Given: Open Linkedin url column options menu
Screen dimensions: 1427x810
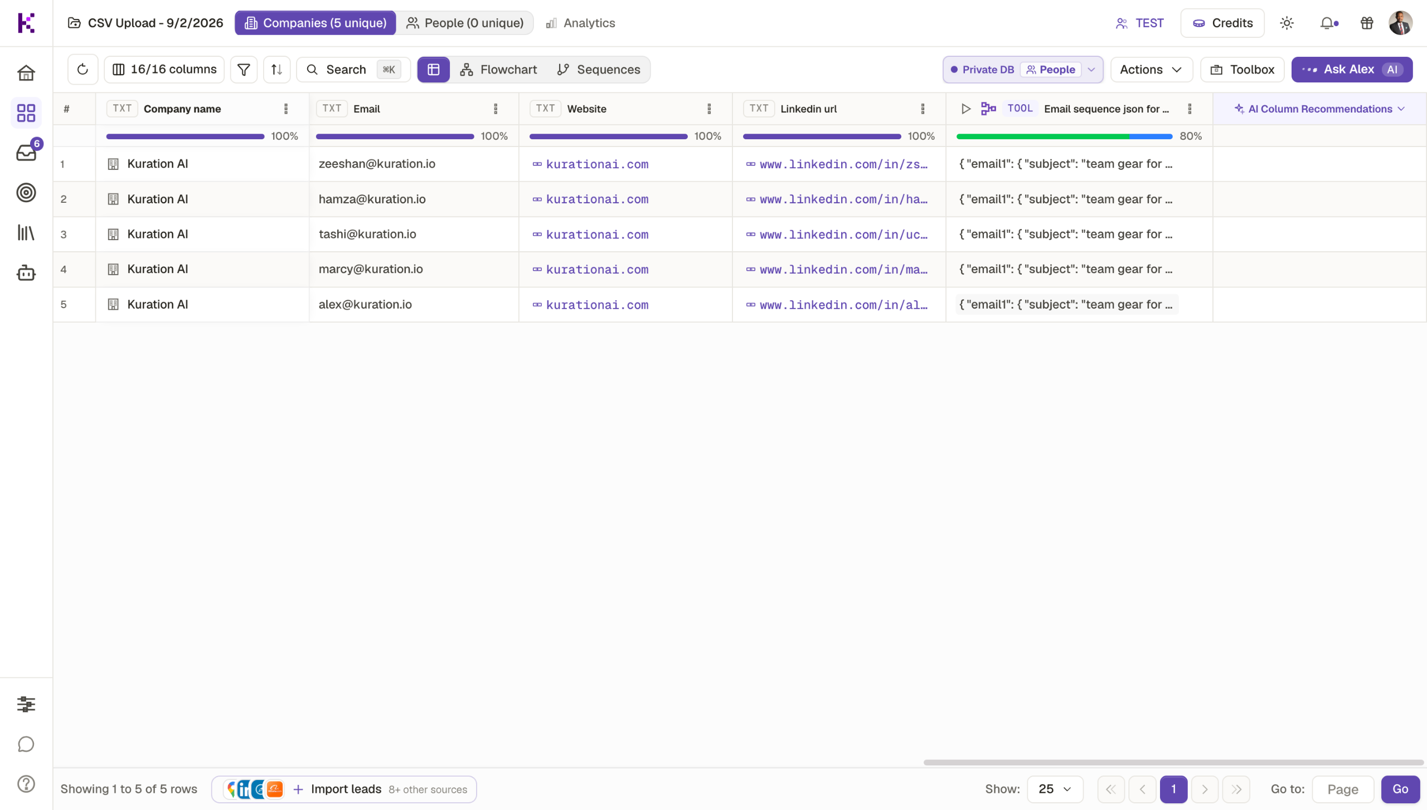Looking at the screenshot, I should tap(923, 109).
